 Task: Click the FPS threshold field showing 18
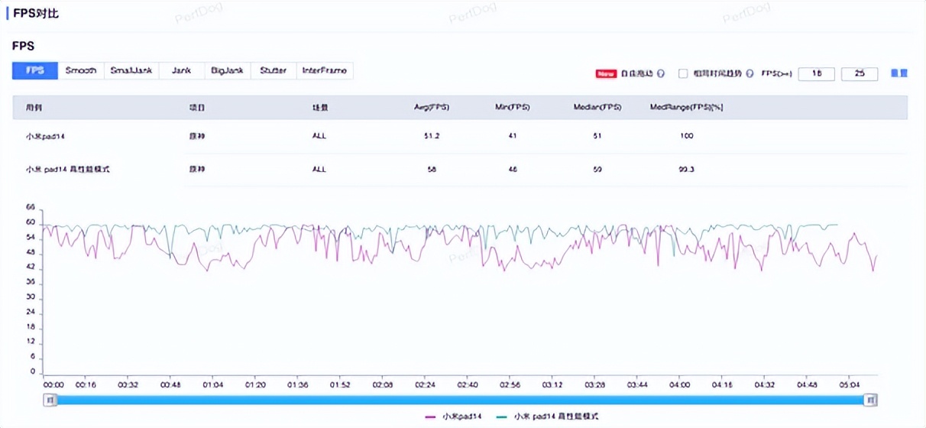[817, 74]
